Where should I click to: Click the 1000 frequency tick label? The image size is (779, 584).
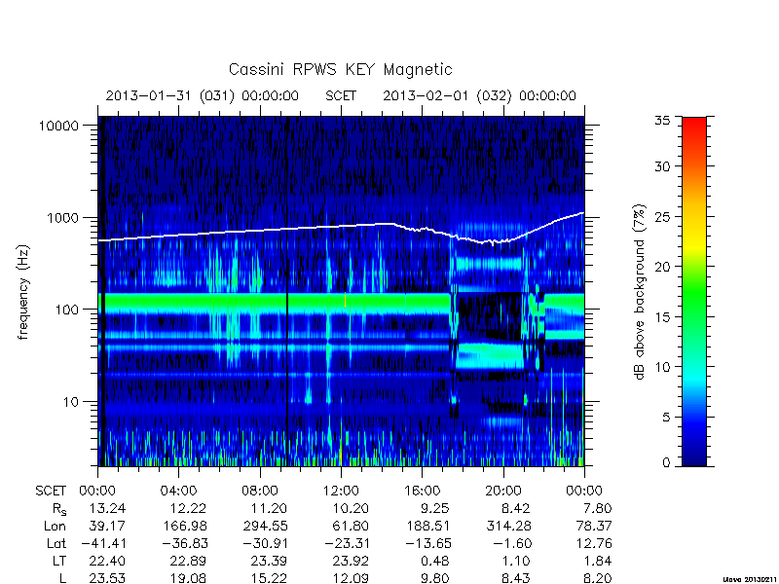click(62, 218)
